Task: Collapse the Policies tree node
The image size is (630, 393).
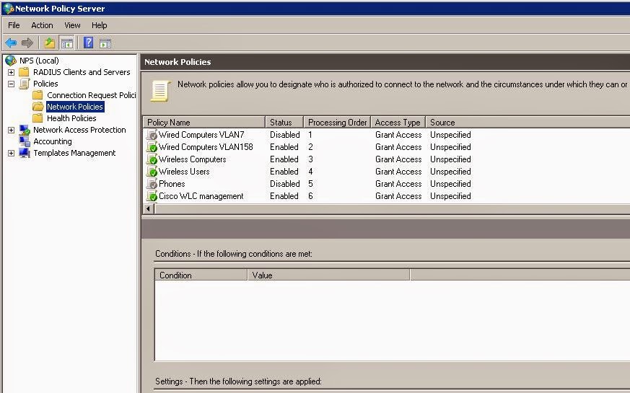Action: [12, 84]
